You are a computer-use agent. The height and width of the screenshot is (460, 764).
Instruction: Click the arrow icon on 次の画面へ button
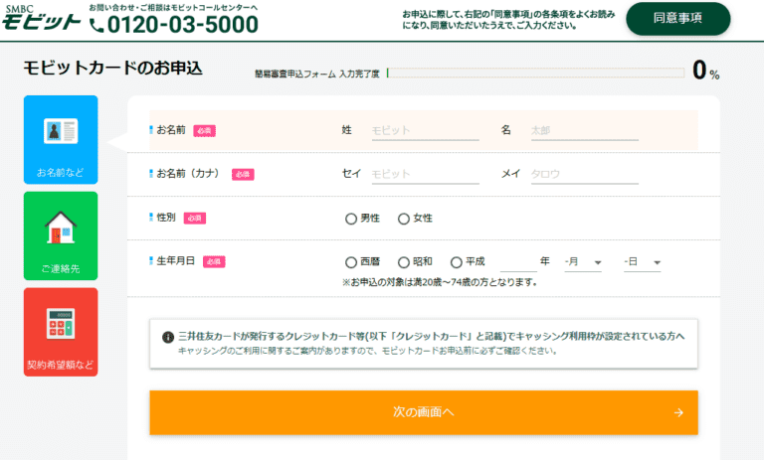click(678, 412)
